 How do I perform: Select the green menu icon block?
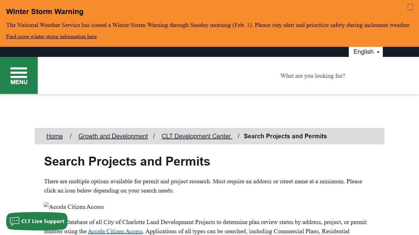coord(19,75)
